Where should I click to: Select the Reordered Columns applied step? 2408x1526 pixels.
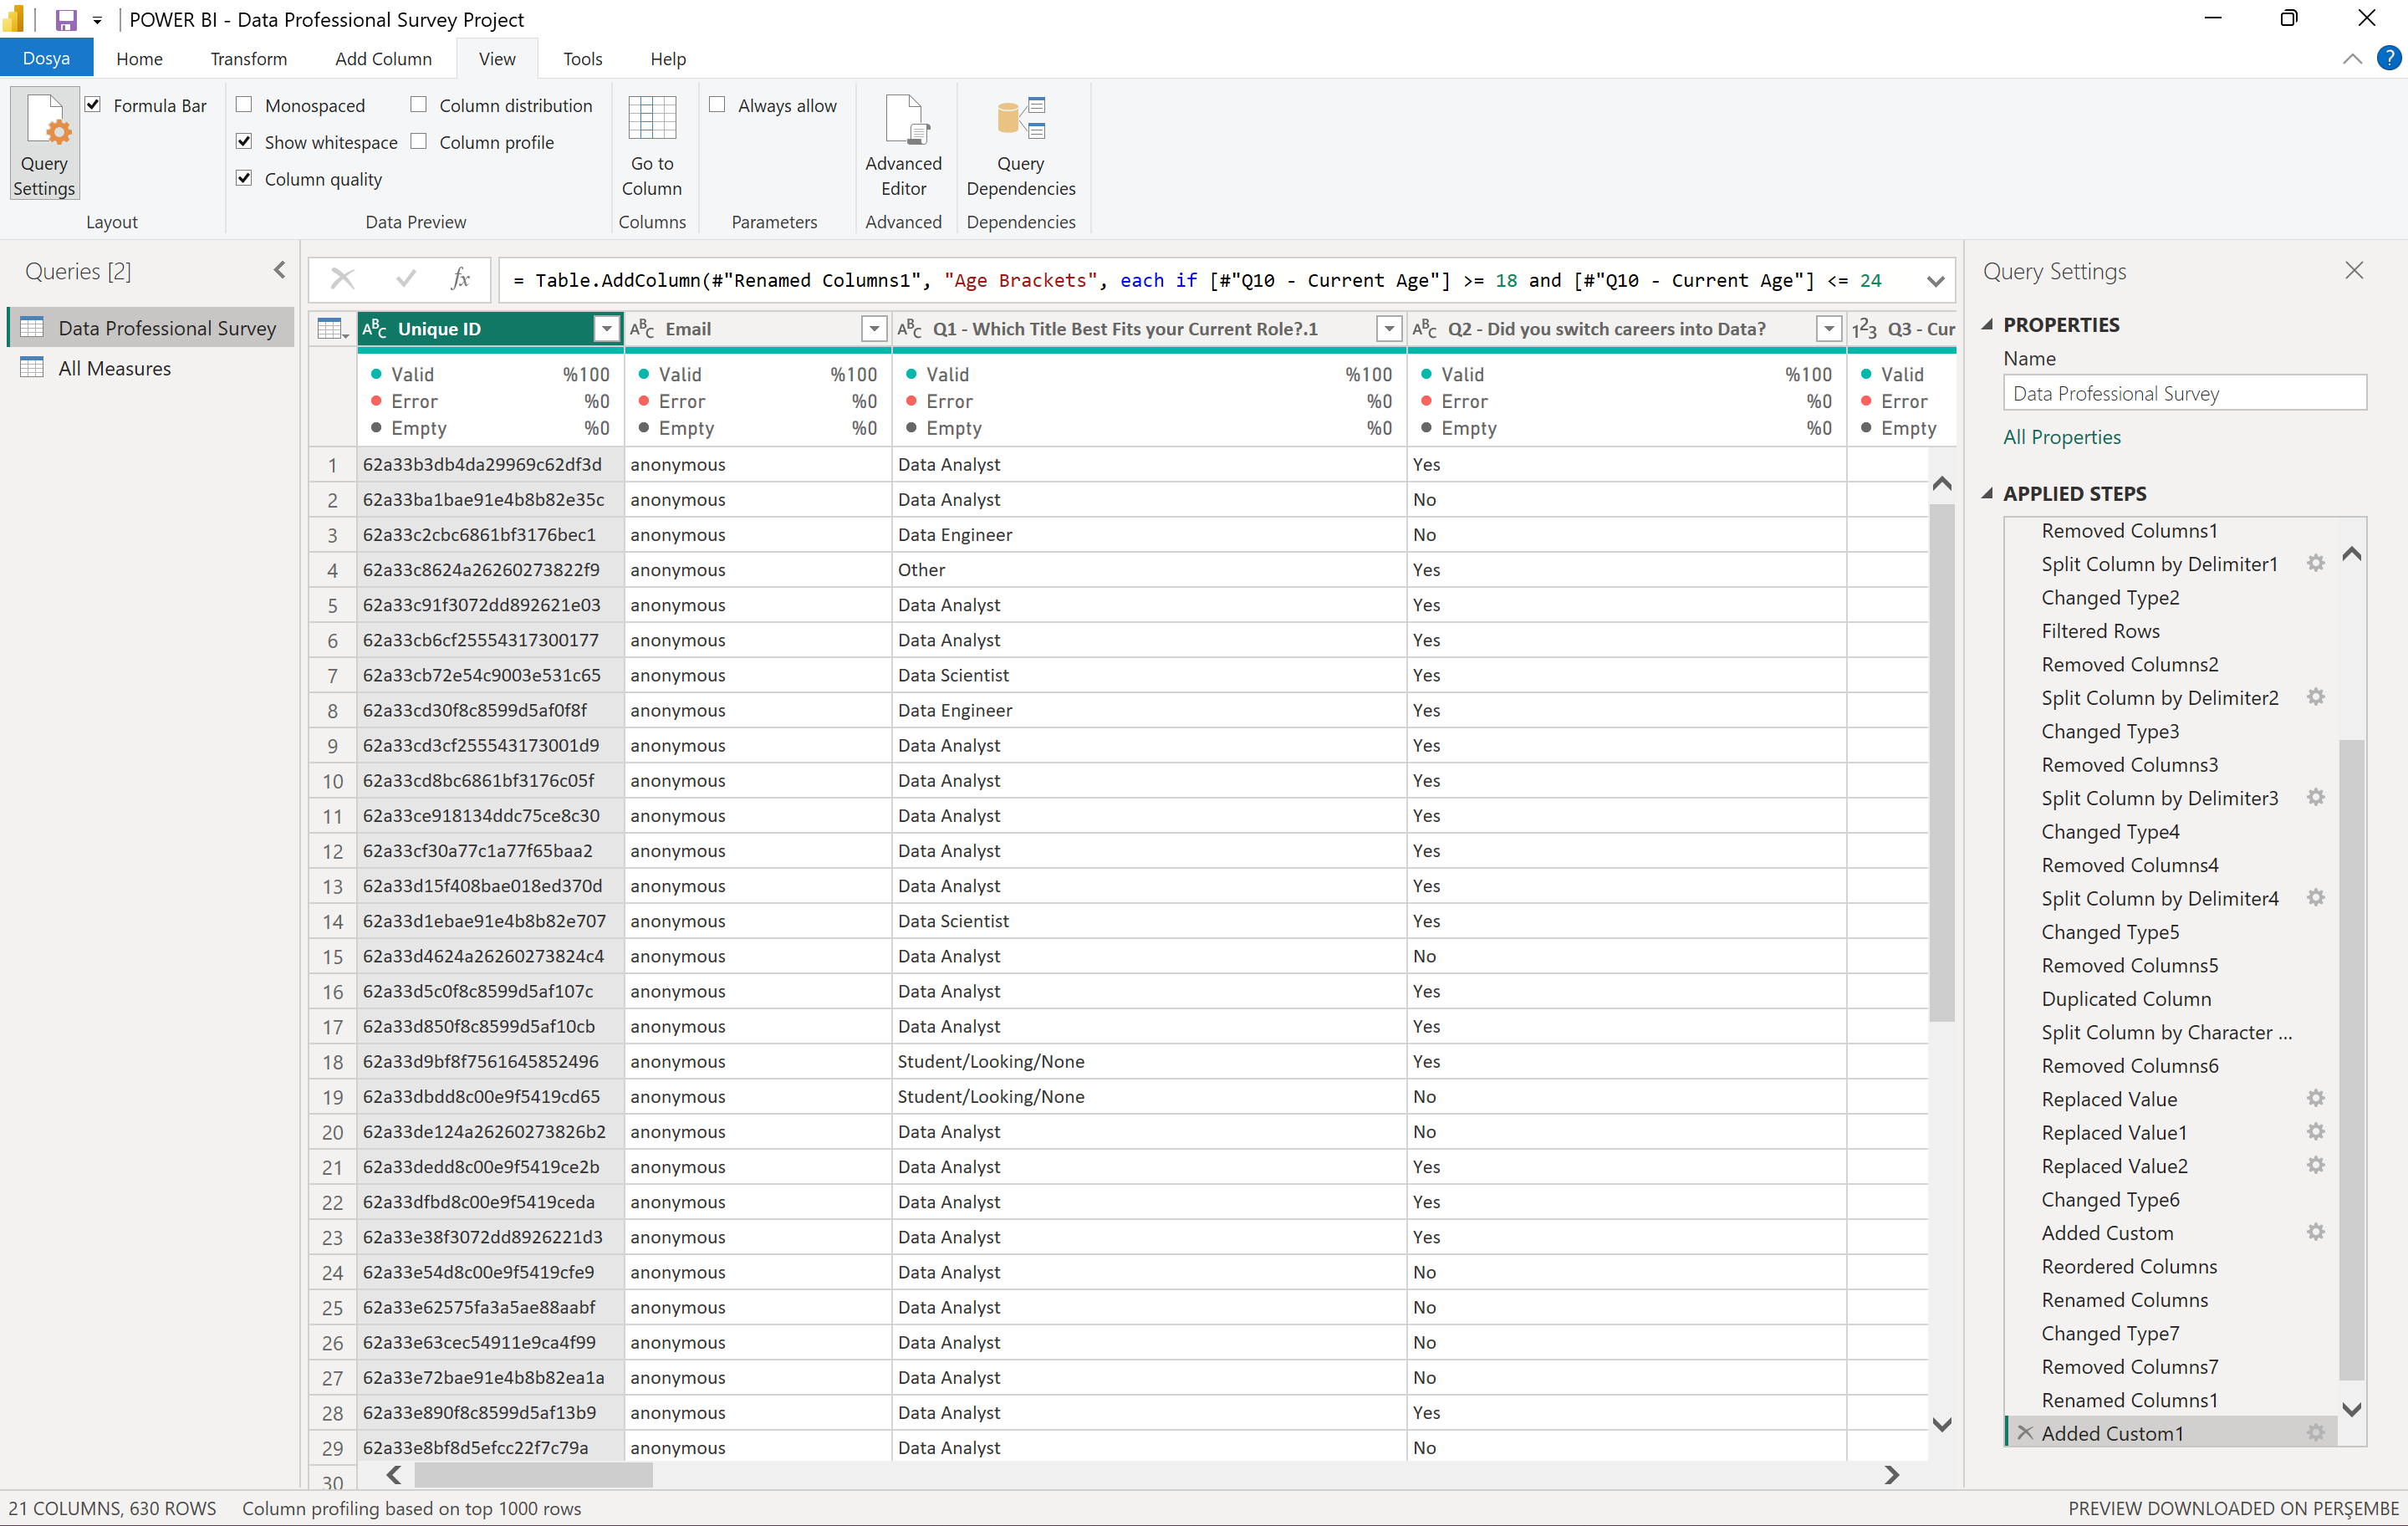tap(2129, 1266)
